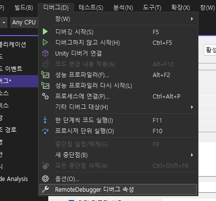
Task: Click the outlined Start Without Debugging play icon
Action: [x=45, y=42]
